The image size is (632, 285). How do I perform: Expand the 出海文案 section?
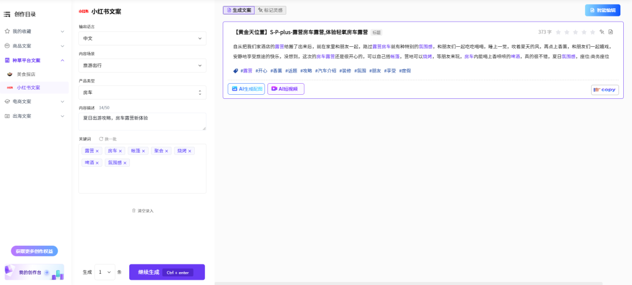click(x=63, y=116)
